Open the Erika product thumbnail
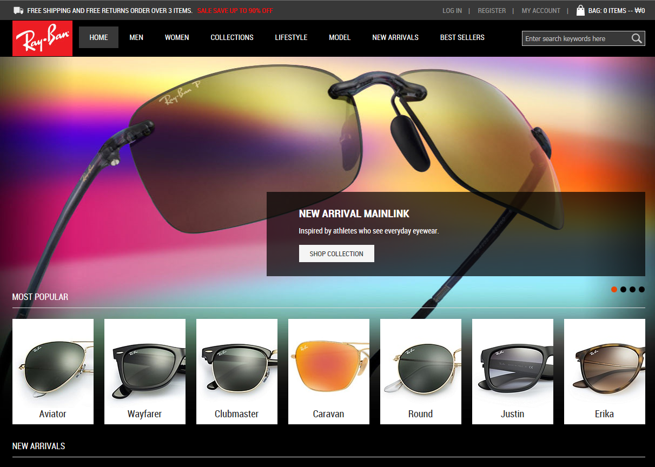Viewport: 655px width, 467px height. [x=605, y=371]
